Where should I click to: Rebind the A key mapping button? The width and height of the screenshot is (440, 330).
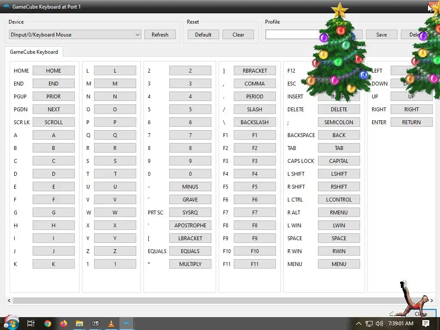pos(54,135)
